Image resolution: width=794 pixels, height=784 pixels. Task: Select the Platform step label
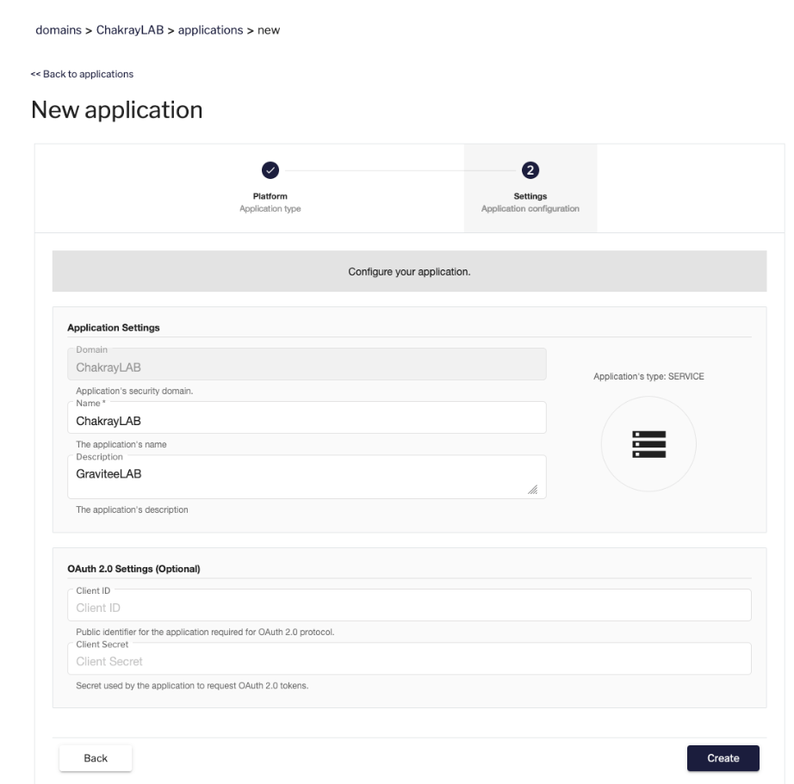coord(270,195)
